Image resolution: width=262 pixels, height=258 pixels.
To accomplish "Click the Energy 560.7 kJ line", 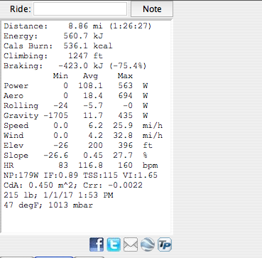I will point(53,36).
